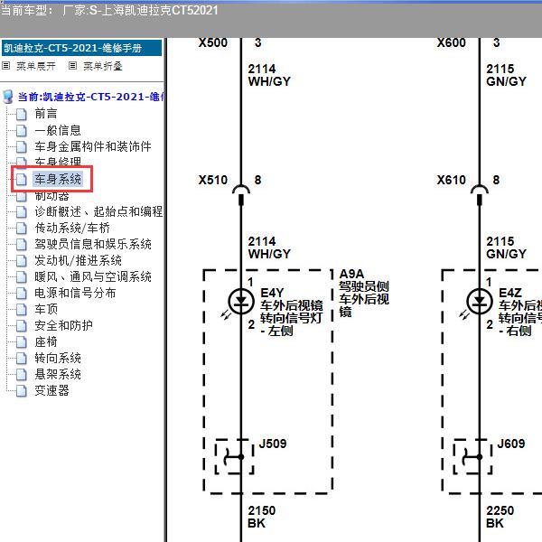This screenshot has width=542, height=542.
Task: Click the page icon next to 转向系统
Action: click(22, 358)
